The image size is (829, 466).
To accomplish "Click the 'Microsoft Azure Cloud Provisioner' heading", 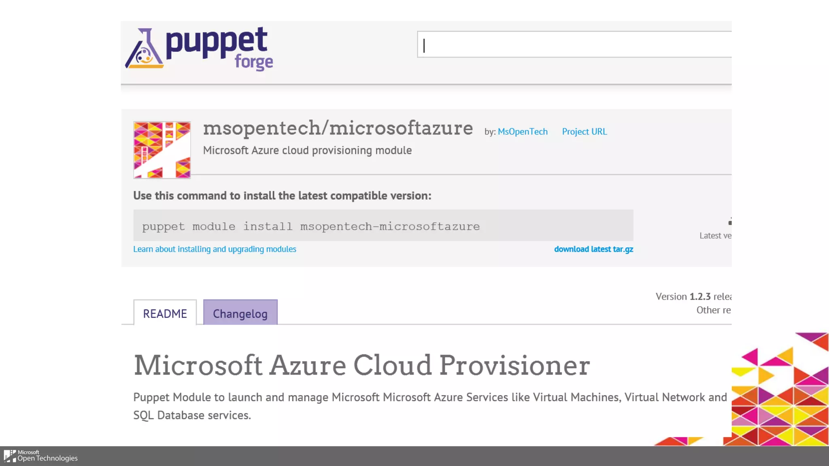I will 361,365.
